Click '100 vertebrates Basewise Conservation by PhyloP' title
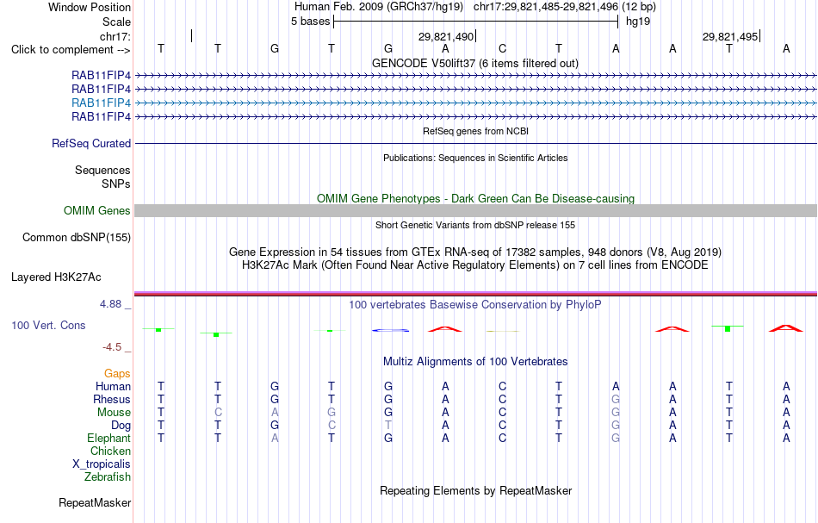 [475, 304]
